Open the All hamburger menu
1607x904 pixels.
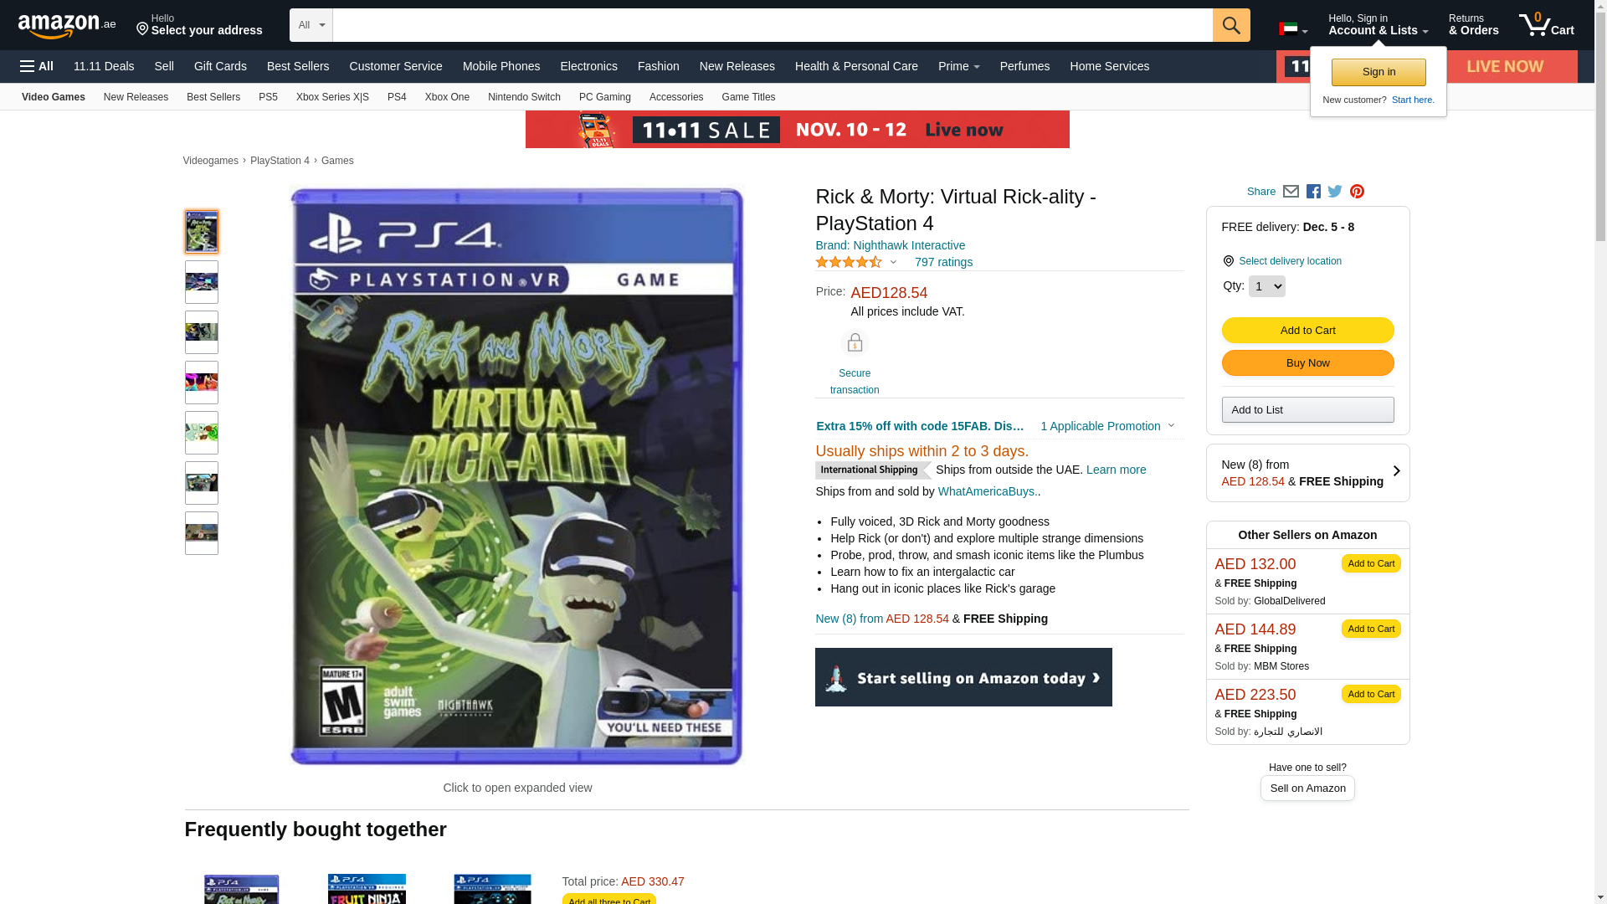tap(37, 66)
